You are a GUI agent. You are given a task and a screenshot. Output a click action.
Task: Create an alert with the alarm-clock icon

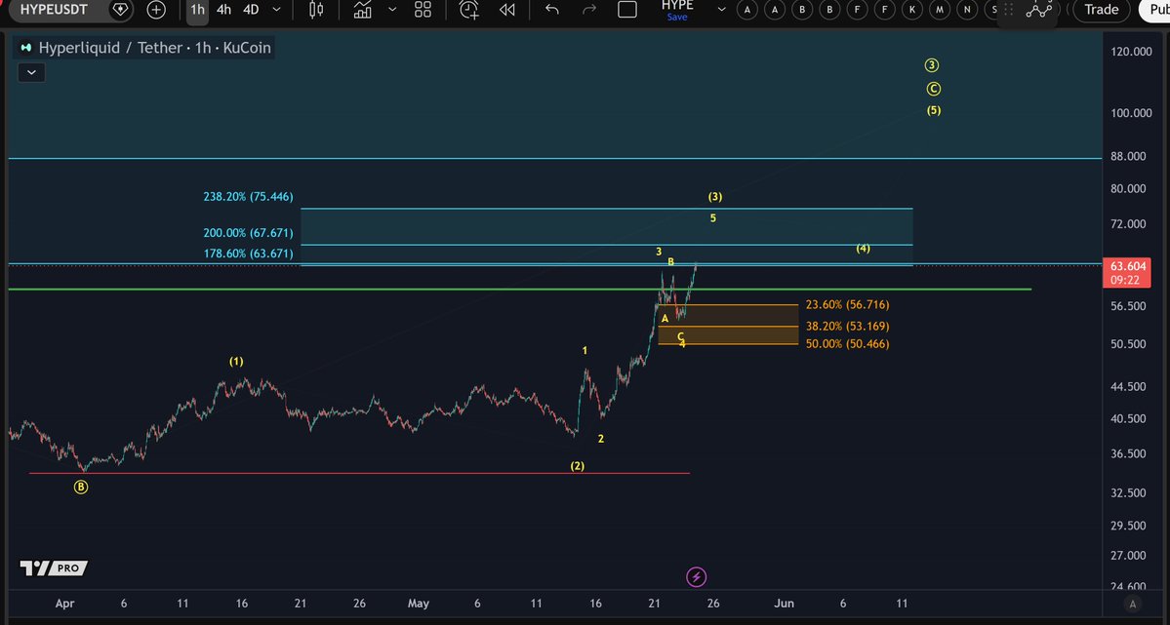point(468,10)
